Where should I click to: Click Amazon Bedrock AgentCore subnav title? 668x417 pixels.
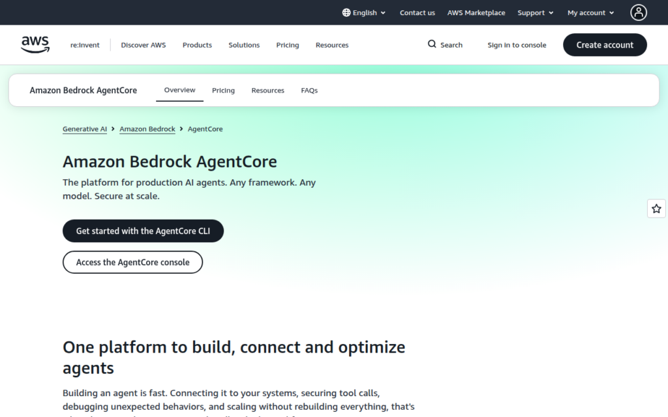83,90
